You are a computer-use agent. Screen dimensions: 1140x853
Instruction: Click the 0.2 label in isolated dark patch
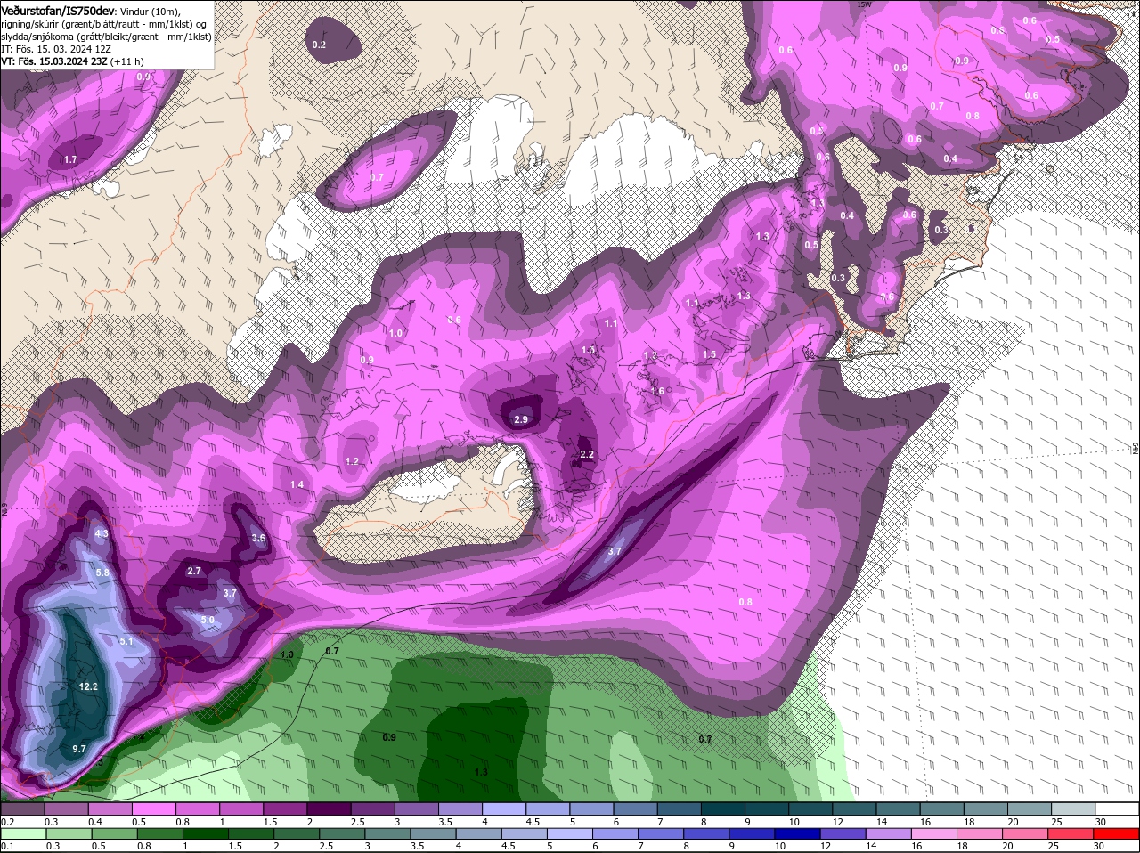tap(319, 45)
